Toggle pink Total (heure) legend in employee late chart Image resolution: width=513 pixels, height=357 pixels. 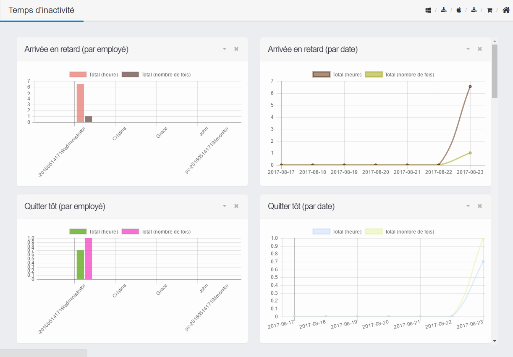(94, 74)
